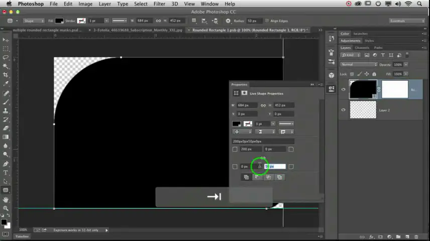The width and height of the screenshot is (430, 241).
Task: Select the Lasso tool
Action: click(6, 57)
